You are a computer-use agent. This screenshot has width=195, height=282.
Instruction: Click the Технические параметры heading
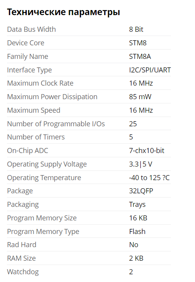tap(63, 12)
